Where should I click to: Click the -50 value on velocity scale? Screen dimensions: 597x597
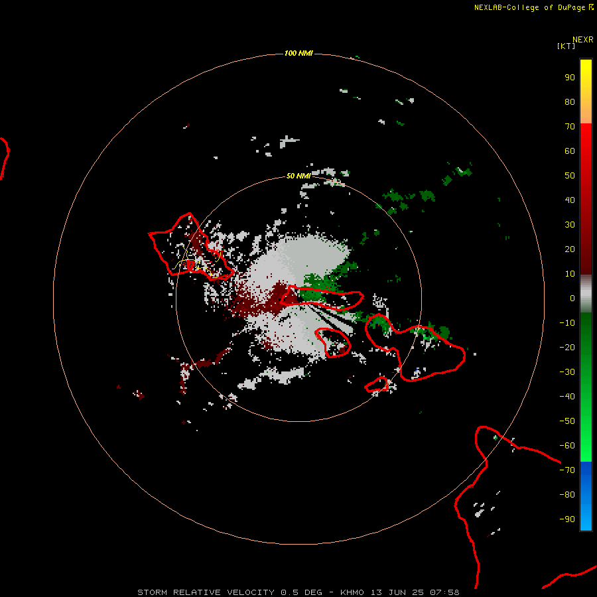pyautogui.click(x=567, y=421)
